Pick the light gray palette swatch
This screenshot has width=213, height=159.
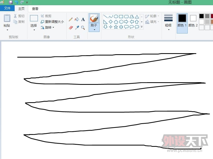click(207, 22)
